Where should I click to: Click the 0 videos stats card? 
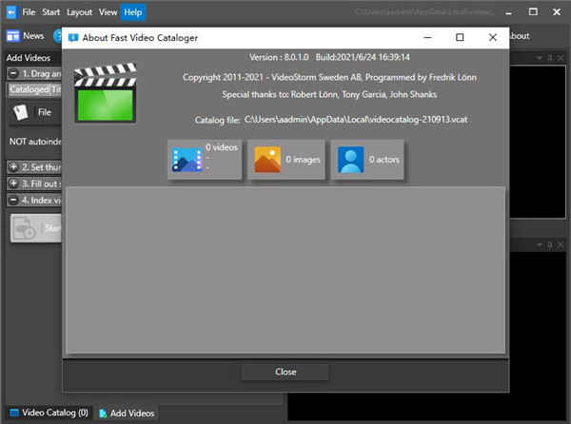click(205, 160)
